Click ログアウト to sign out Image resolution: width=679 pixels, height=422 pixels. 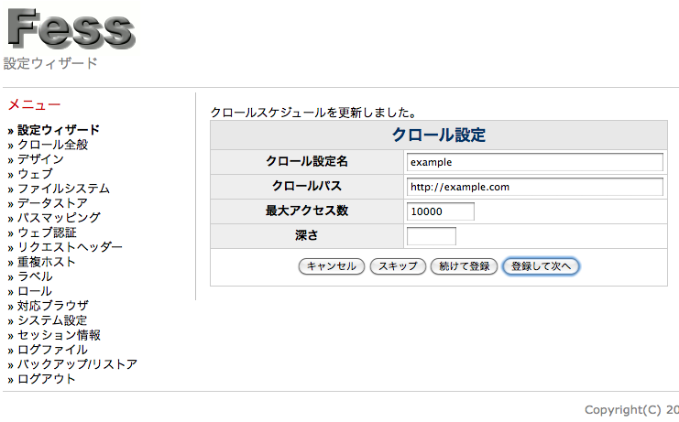[47, 379]
